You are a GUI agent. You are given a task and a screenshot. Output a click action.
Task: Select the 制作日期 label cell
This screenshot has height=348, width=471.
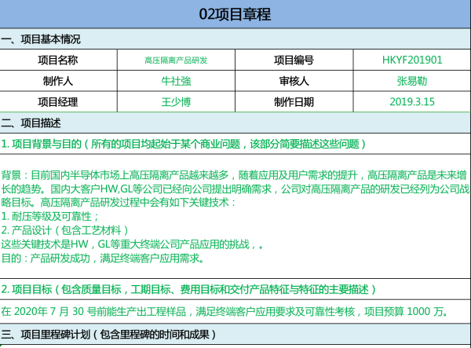click(x=294, y=102)
